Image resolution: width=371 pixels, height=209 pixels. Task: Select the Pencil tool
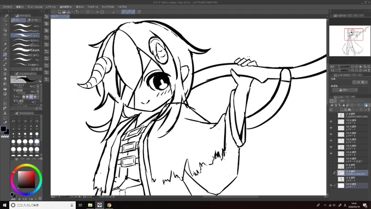tap(5, 59)
